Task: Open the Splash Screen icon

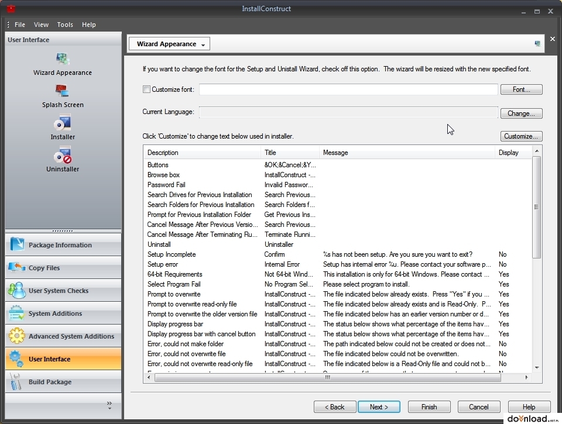Action: coord(63,91)
